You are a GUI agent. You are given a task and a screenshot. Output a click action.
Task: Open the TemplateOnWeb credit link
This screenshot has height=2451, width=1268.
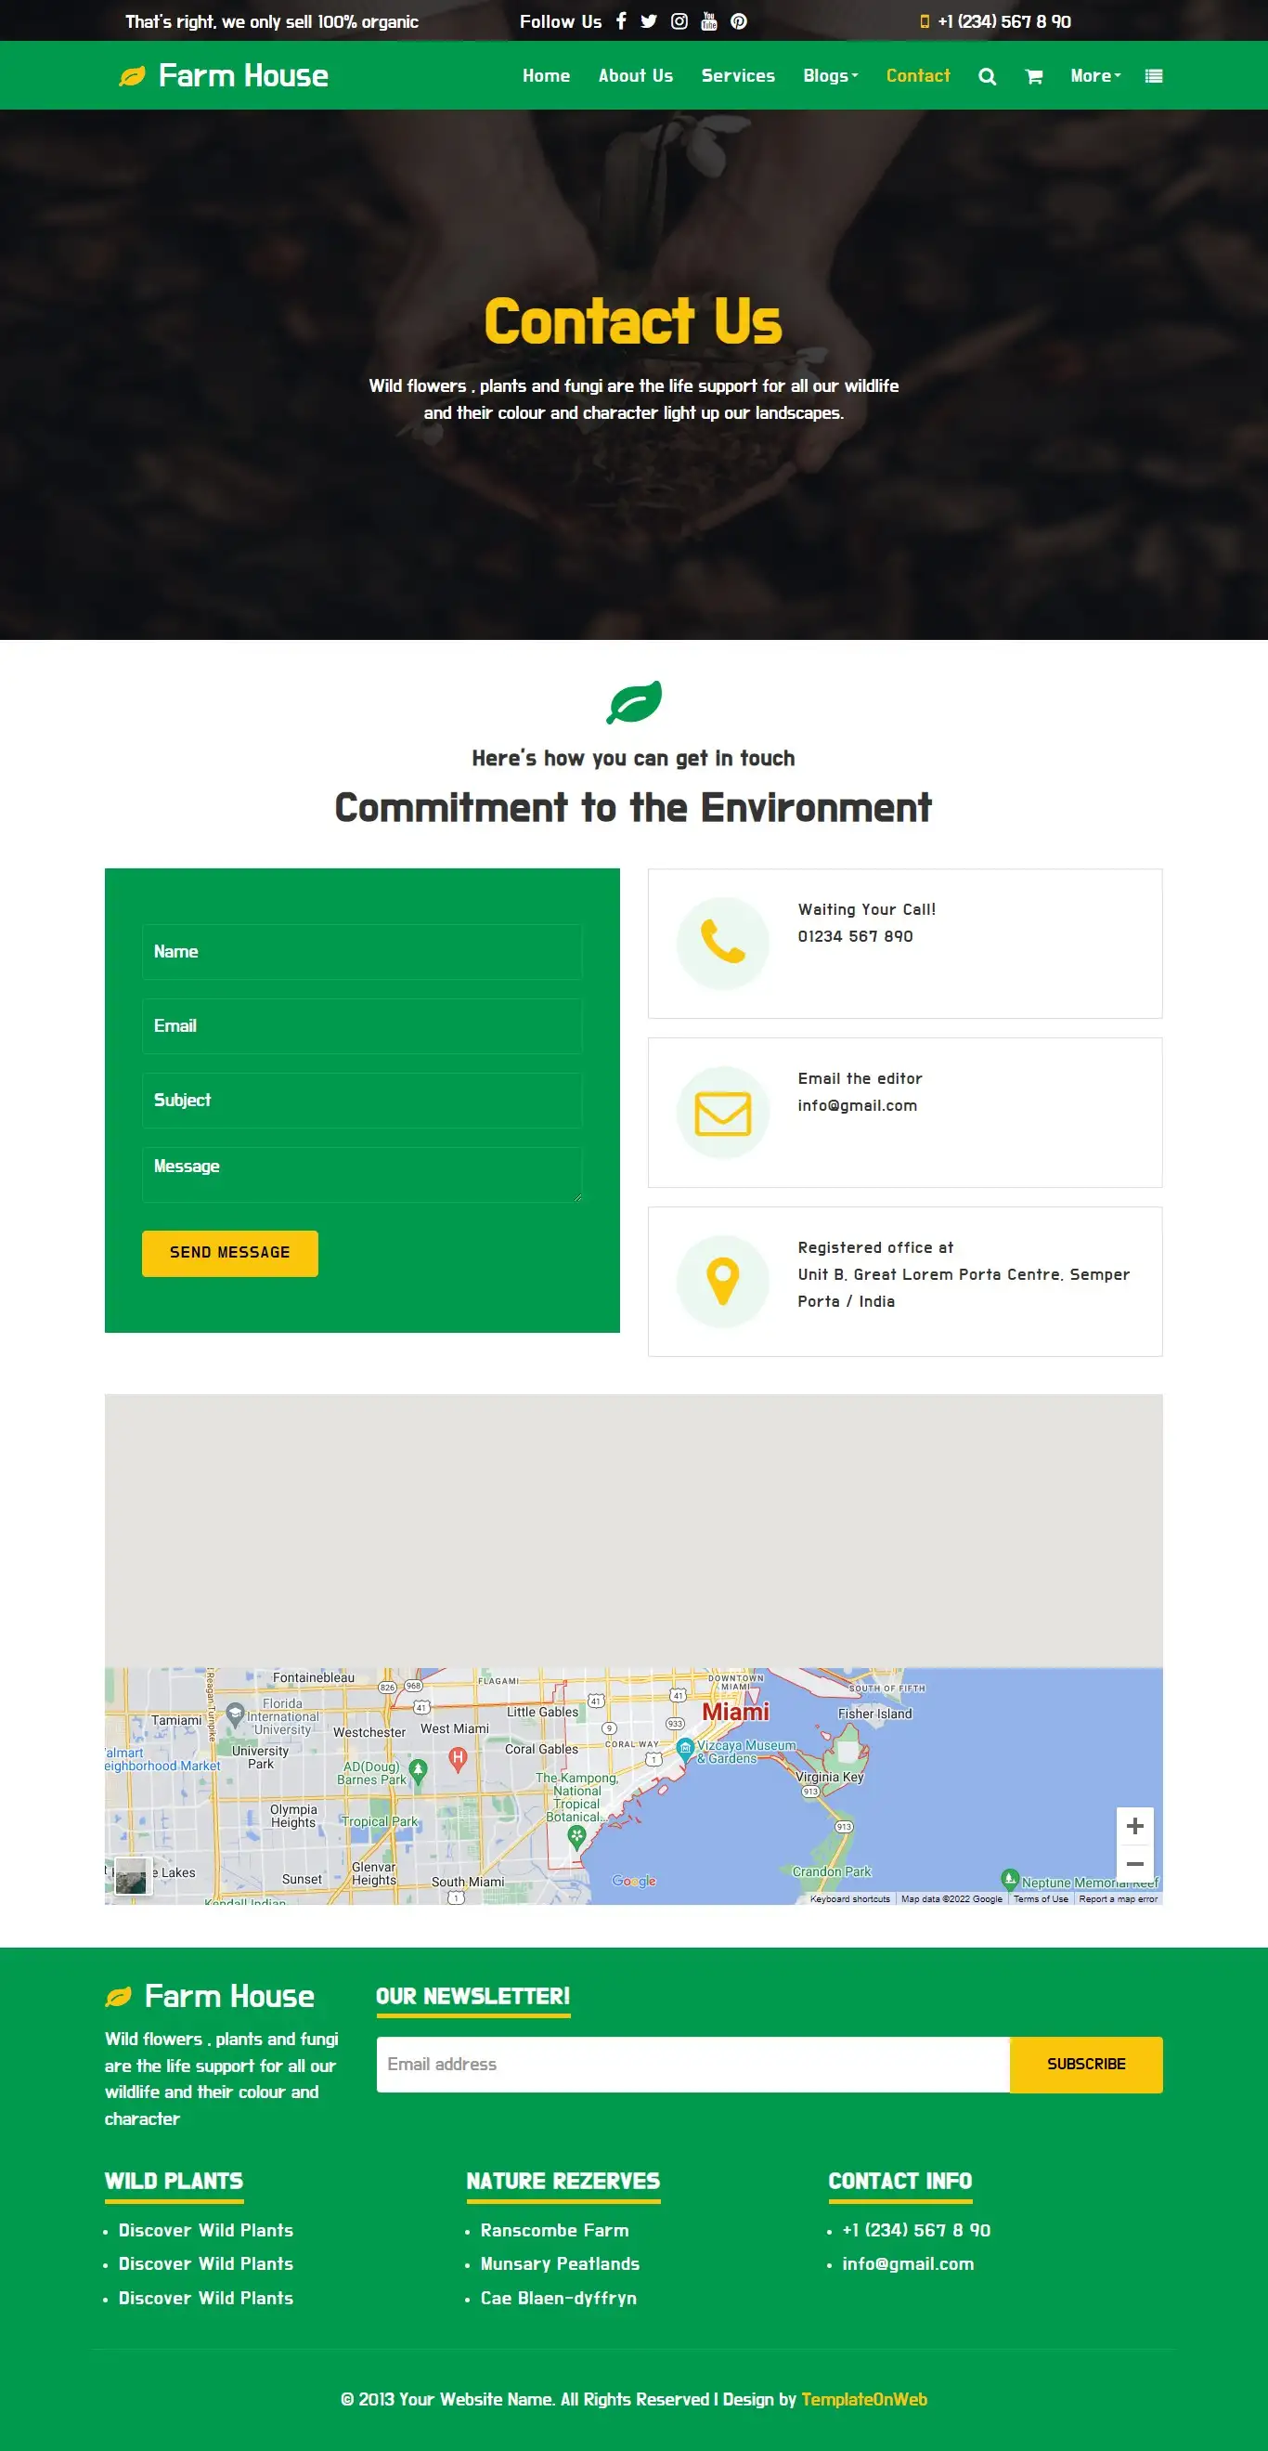click(863, 2400)
